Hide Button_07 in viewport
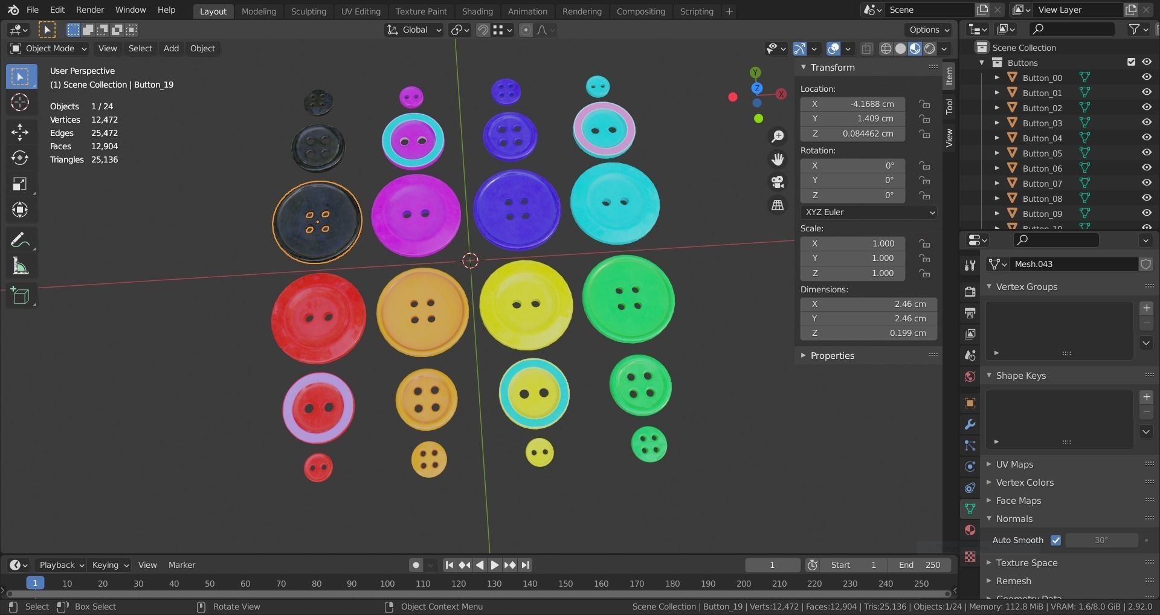The height and width of the screenshot is (615, 1160). pos(1146,183)
